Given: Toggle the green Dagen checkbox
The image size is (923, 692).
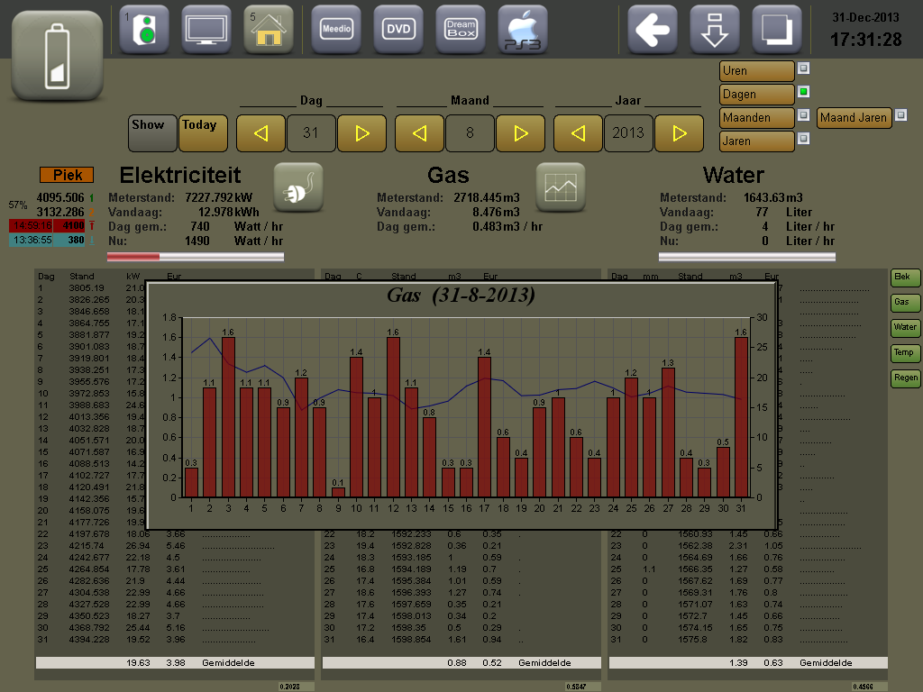Looking at the screenshot, I should point(803,92).
